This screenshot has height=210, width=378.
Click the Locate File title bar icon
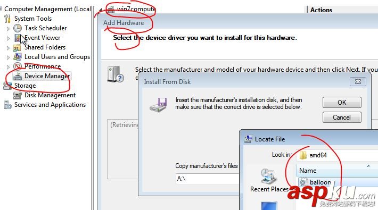(248, 139)
